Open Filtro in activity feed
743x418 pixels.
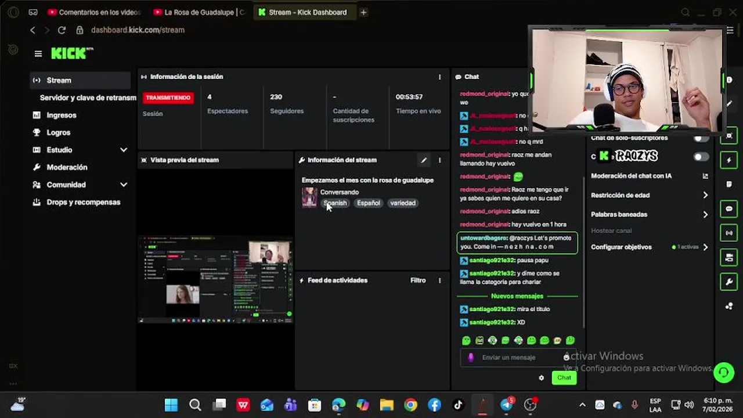coord(418,280)
